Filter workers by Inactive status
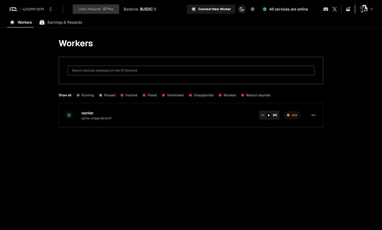The image size is (382, 230). point(129,95)
